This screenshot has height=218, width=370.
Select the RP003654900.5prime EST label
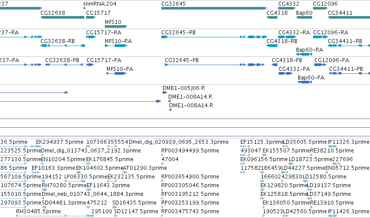(190, 176)
